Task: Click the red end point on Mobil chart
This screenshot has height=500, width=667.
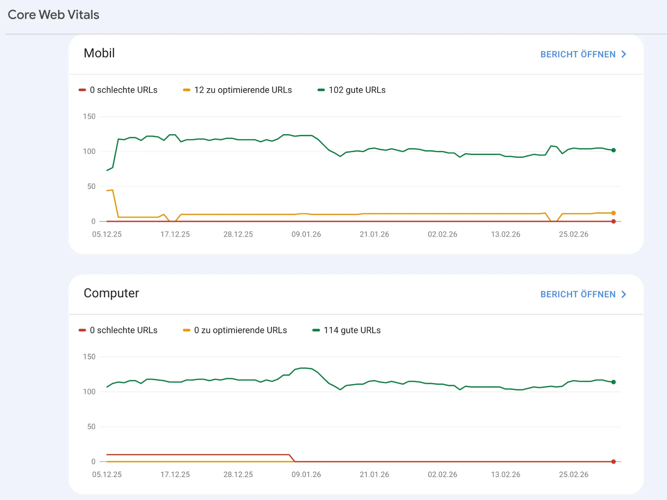Action: point(614,221)
